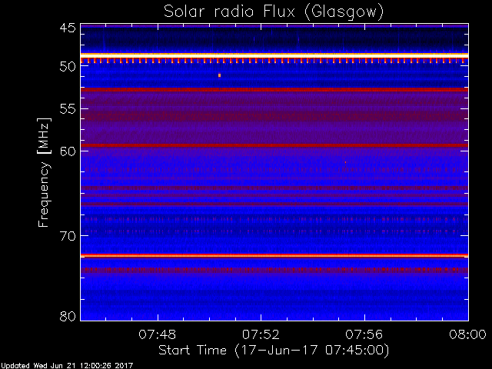Click the red band near 53 MHz
492x369 pixels.
(274, 90)
